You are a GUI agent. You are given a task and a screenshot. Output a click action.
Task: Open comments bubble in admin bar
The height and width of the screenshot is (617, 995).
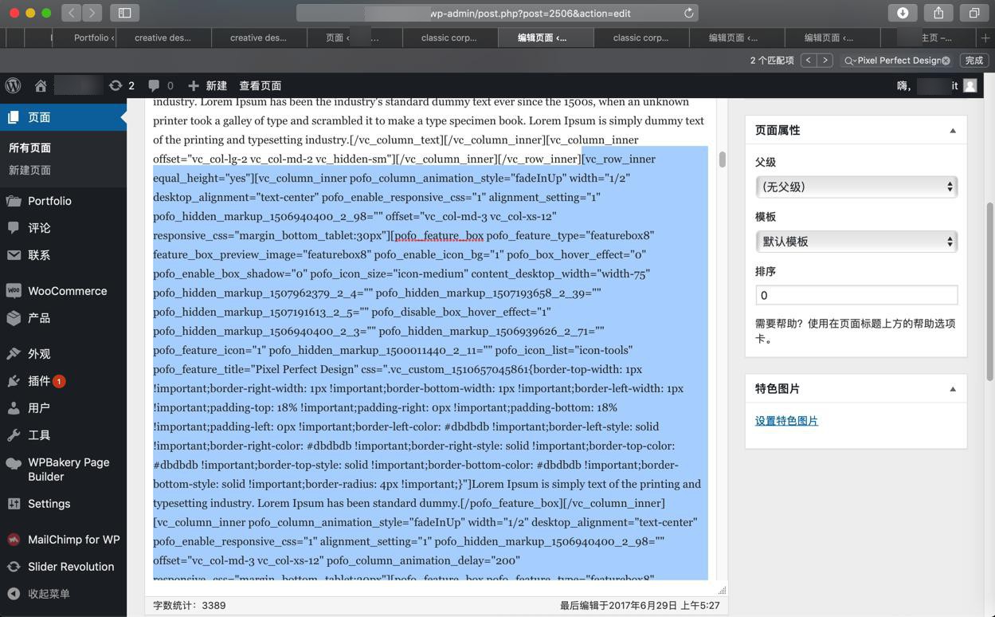160,85
